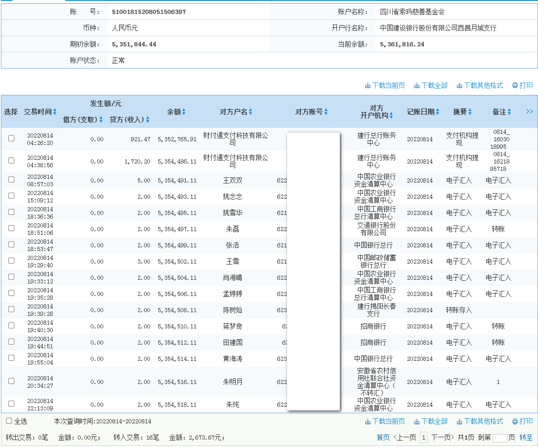538x447 pixels.
Task: Click the 下一页 pagination link
Action: click(x=443, y=437)
